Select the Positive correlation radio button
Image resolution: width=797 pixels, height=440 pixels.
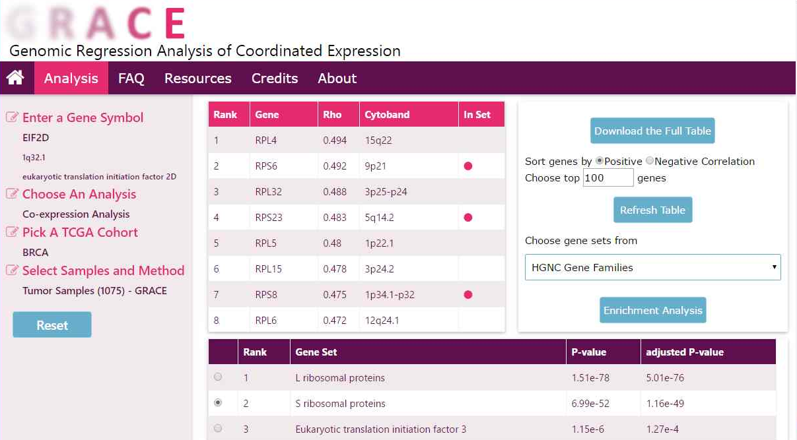[x=600, y=161]
